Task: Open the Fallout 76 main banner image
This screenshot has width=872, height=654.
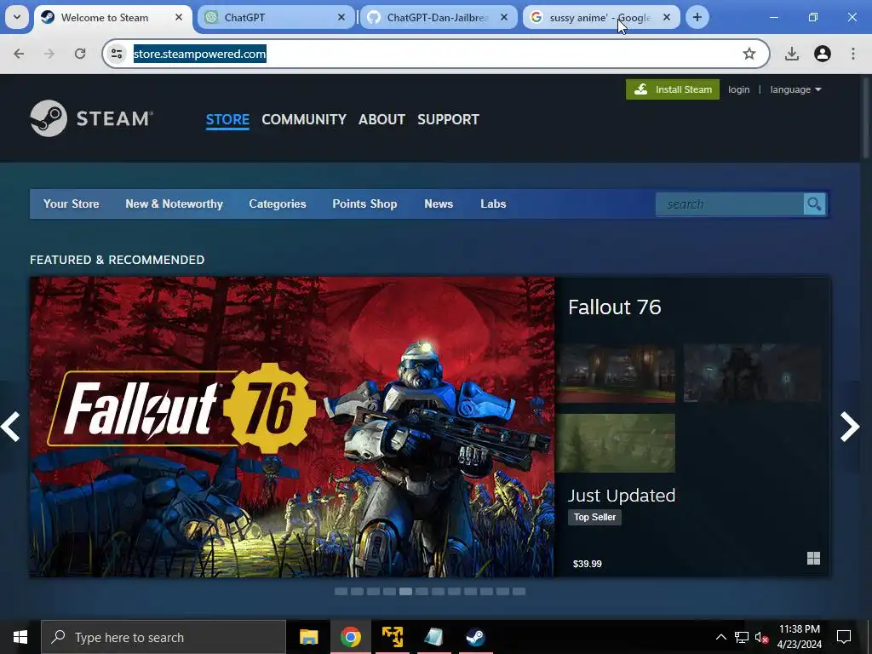Action: [292, 427]
